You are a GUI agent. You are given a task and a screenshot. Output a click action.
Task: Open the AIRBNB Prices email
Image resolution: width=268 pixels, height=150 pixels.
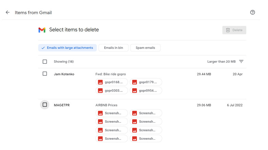click(106, 105)
